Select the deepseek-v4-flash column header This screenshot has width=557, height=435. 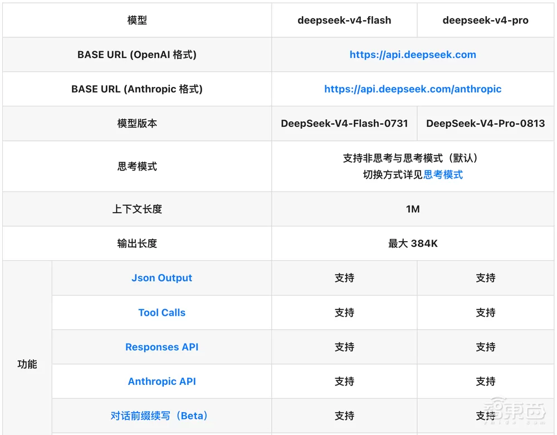click(344, 20)
